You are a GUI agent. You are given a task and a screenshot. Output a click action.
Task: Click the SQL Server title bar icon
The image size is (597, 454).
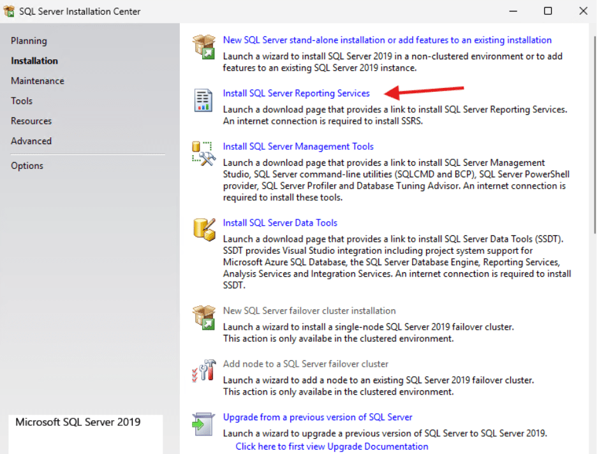pyautogui.click(x=10, y=11)
